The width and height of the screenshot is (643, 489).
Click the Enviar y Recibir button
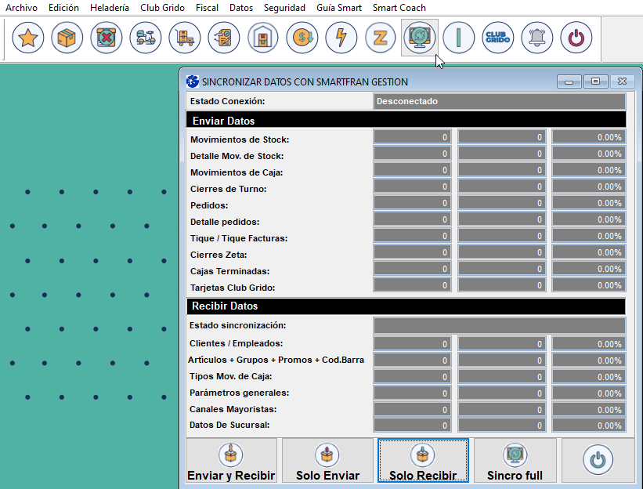click(231, 461)
